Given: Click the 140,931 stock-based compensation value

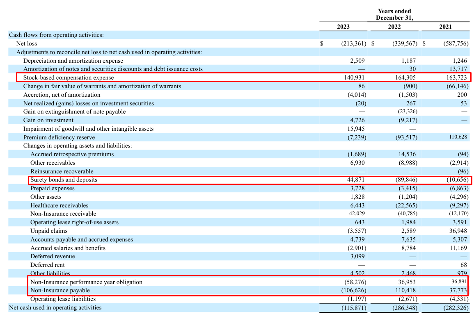Looking at the screenshot, I should [355, 77].
